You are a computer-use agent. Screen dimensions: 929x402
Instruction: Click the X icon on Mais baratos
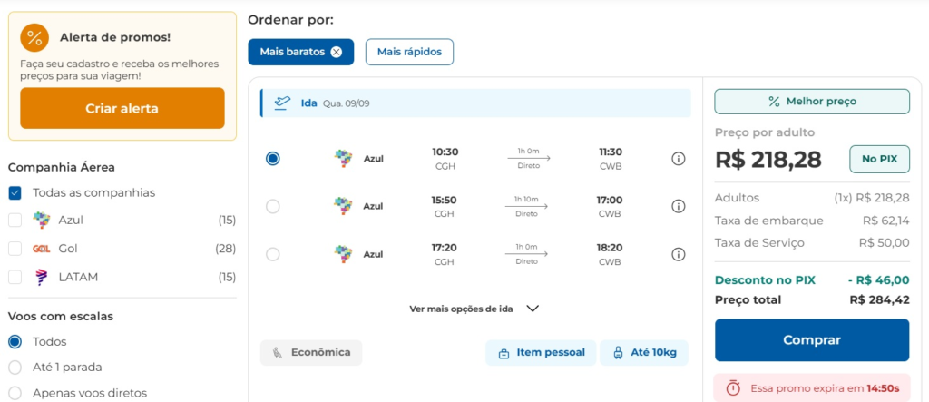[x=336, y=52]
